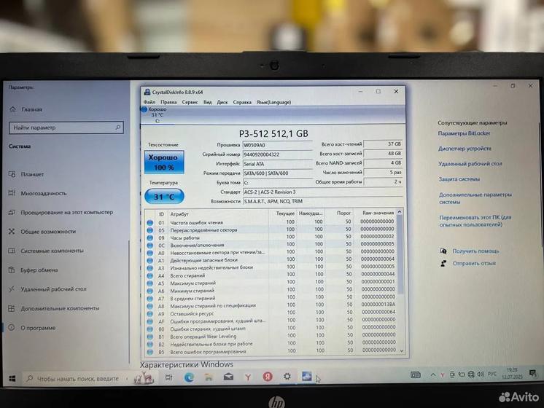The height and width of the screenshot is (408, 544).
Task: Open the Файл menu in CrystalDiskInfo
Action: click(x=149, y=102)
